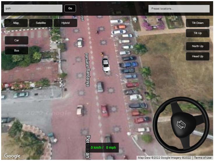The height and width of the screenshot is (161, 214).
Task: Click the Map Data ©2022 Google Imagery attribution
Action: pos(164,158)
